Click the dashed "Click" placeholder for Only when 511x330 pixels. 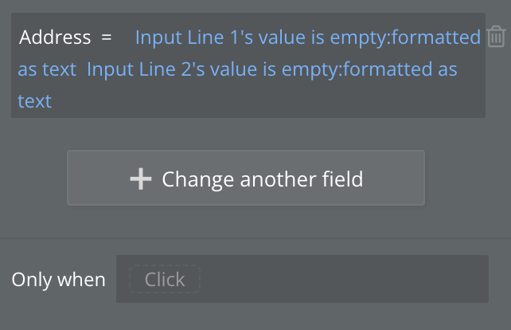point(165,280)
